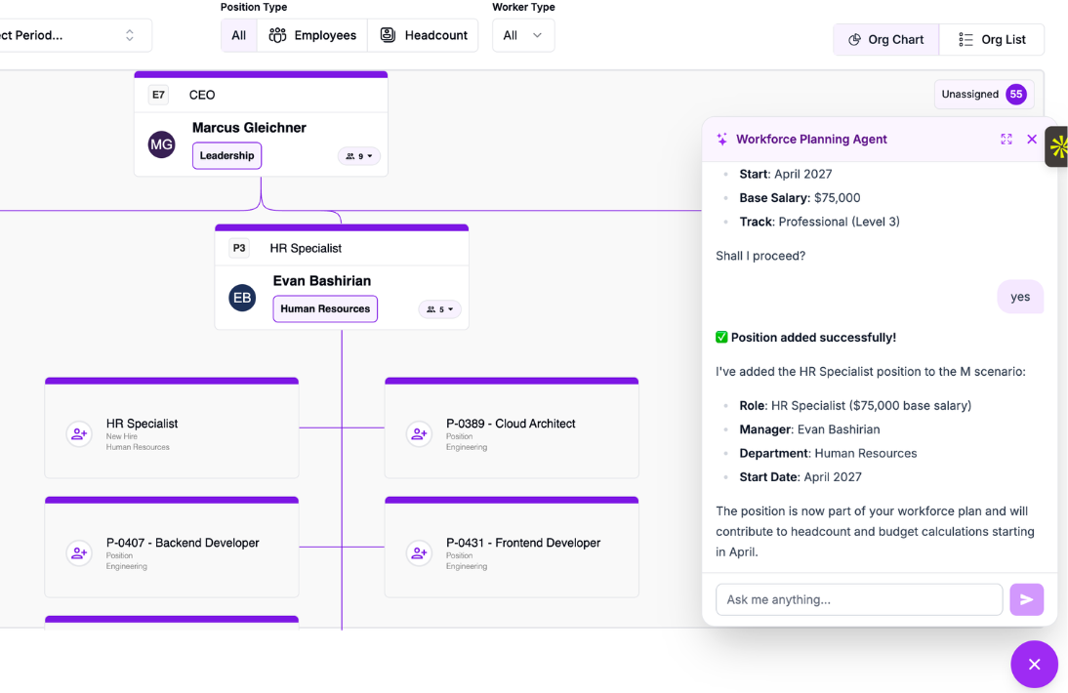
Task: Open the Worker Type dropdown
Action: (x=523, y=34)
